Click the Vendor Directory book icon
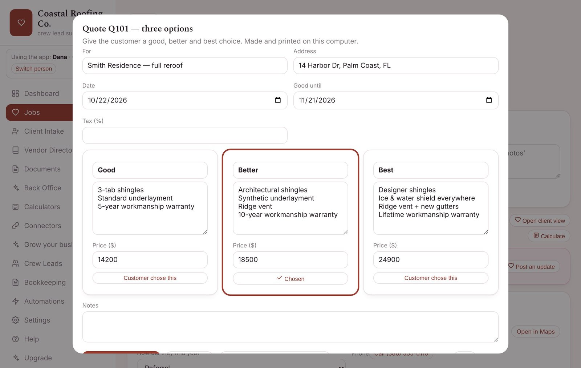 tap(15, 150)
